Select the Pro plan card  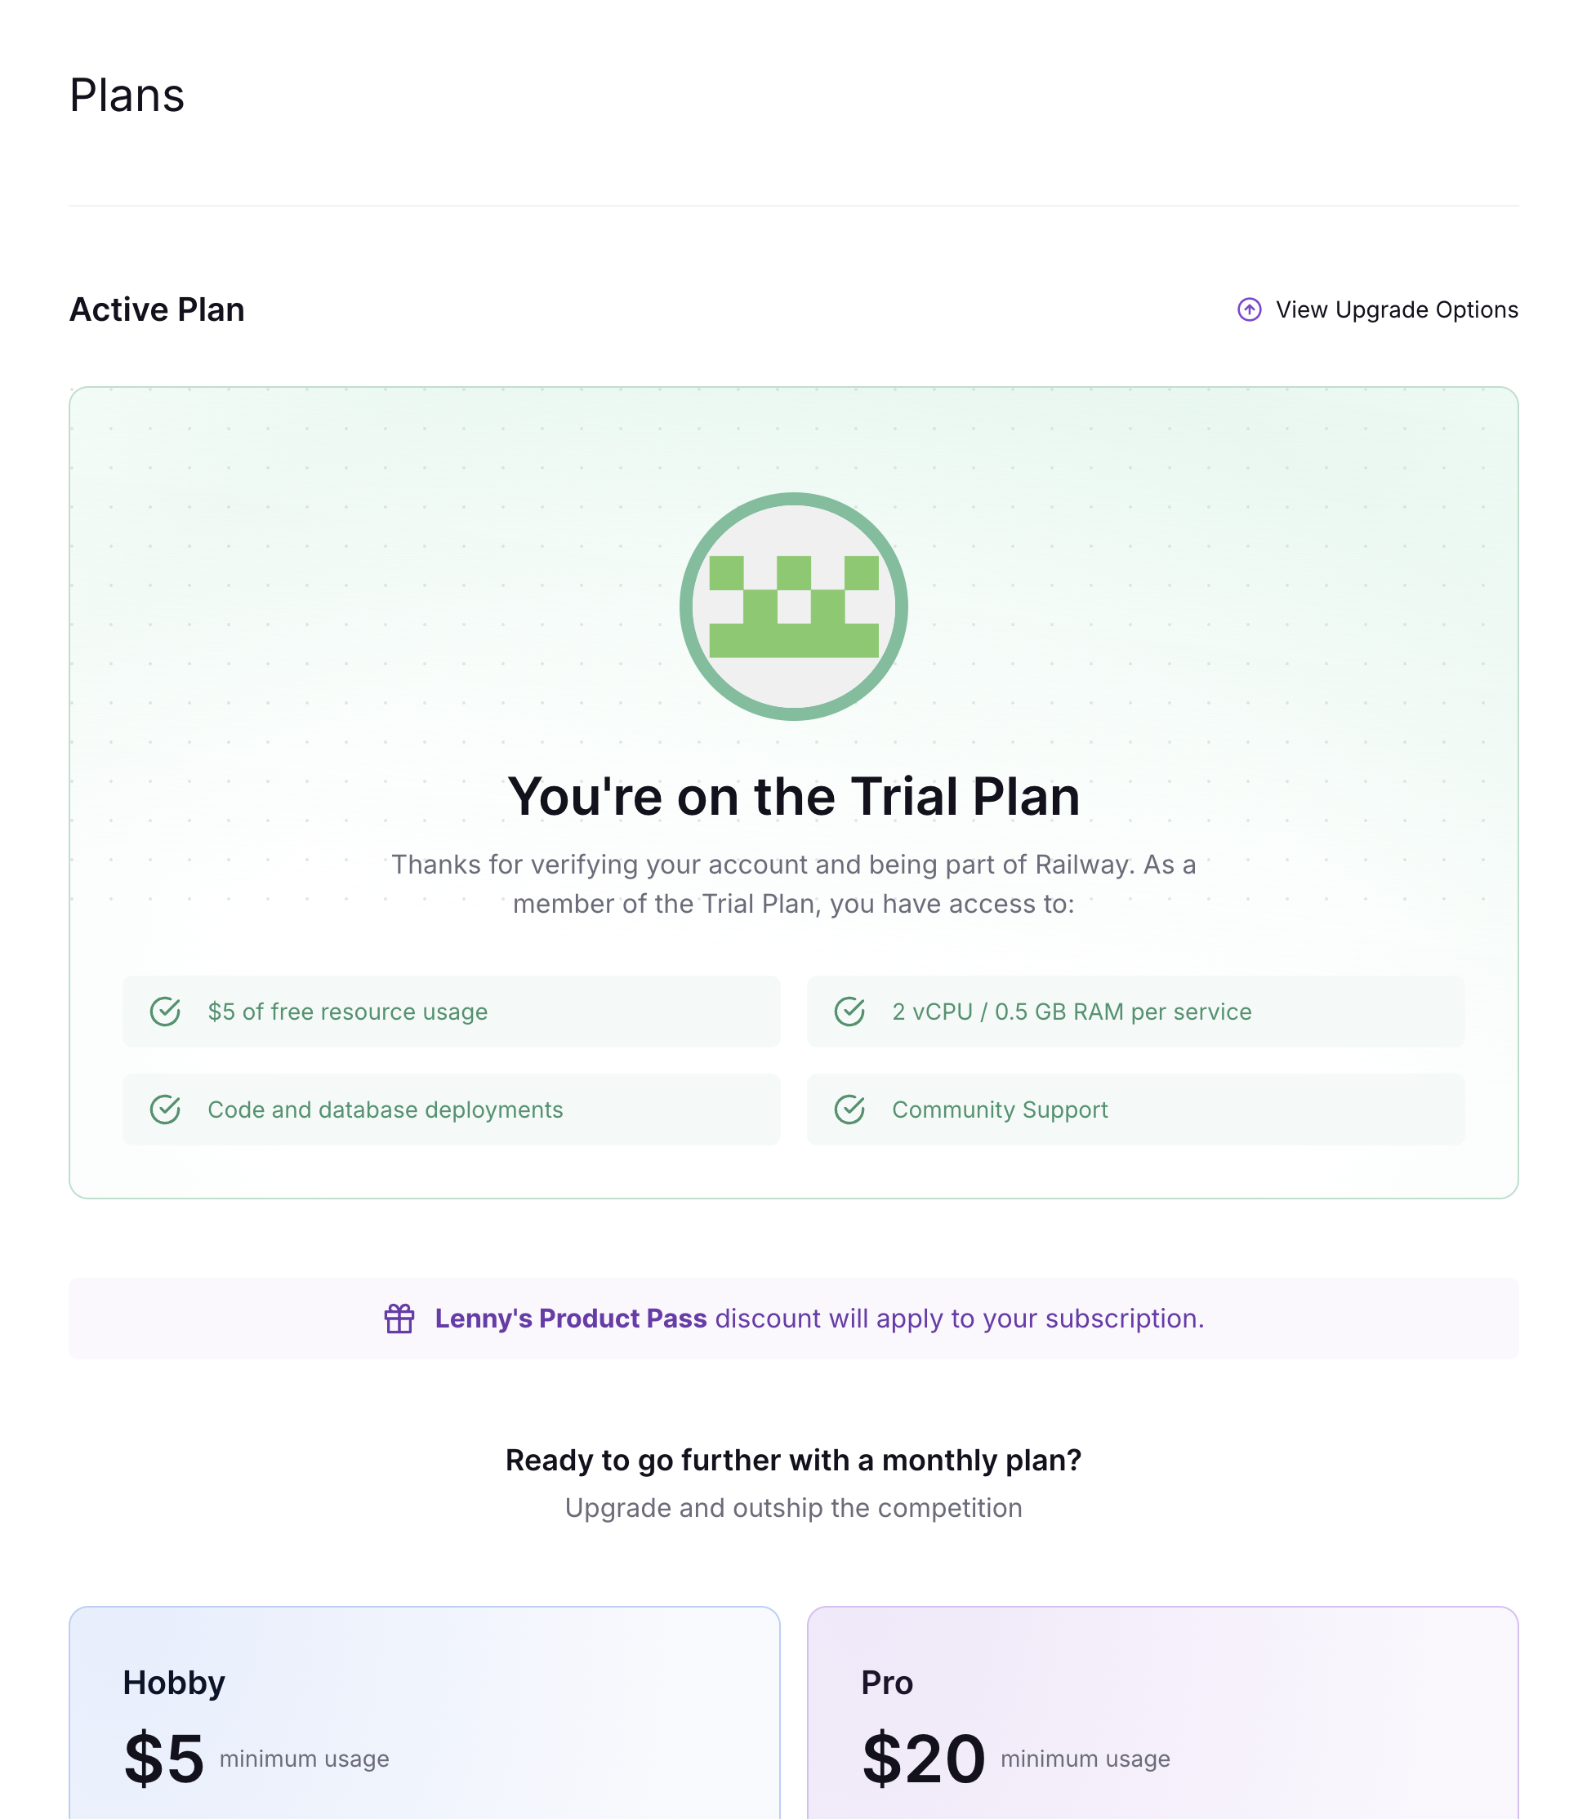coord(1162,1716)
